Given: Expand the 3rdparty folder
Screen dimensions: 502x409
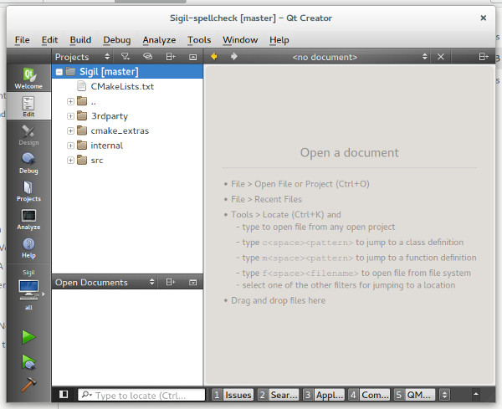Looking at the screenshot, I should click(70, 116).
